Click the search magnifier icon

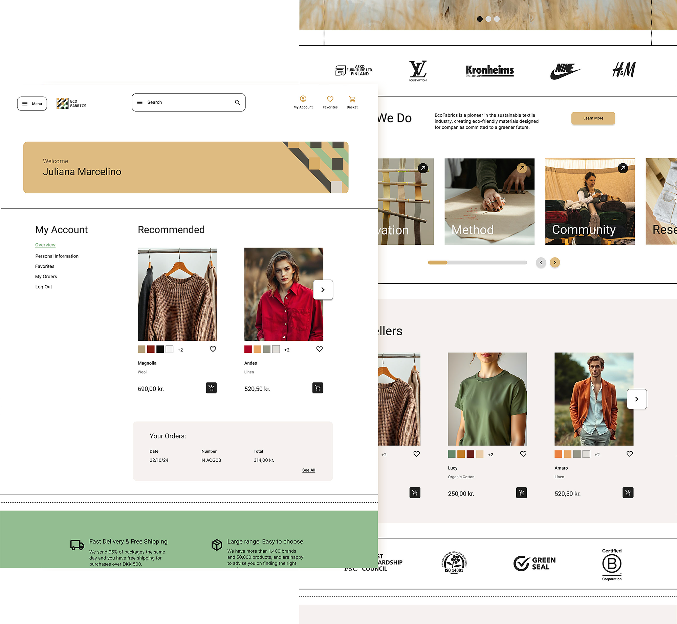click(x=237, y=102)
